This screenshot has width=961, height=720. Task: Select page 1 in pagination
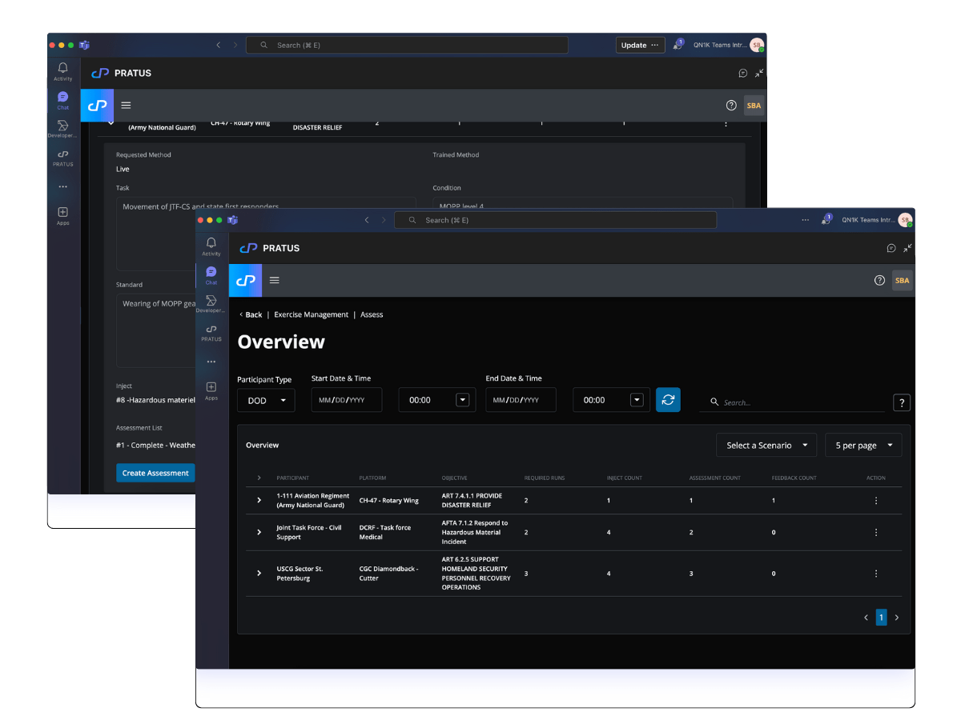(x=881, y=617)
